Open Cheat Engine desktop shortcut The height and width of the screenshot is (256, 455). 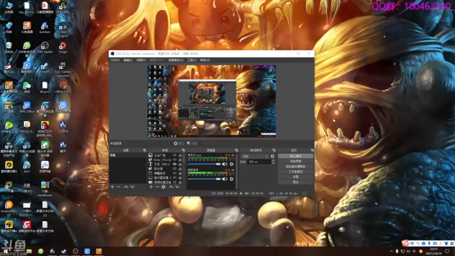point(63,30)
